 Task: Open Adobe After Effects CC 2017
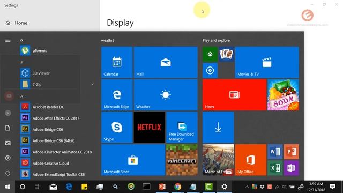(57, 118)
